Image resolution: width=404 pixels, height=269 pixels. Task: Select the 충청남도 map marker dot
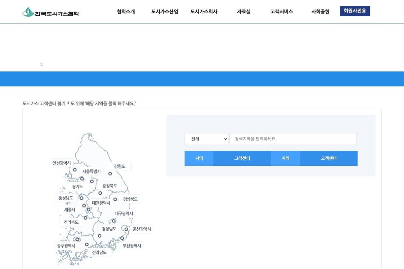[81, 198]
